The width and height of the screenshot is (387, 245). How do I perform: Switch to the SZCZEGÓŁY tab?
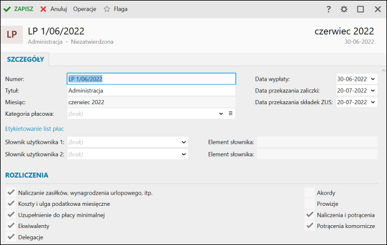[25, 59]
